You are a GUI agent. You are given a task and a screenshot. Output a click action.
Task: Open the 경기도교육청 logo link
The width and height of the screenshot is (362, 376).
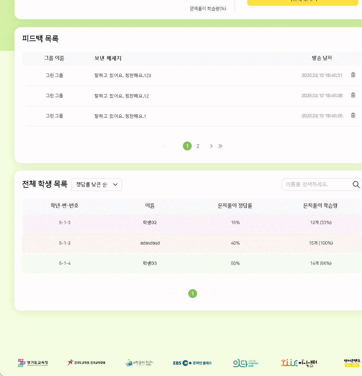point(33,363)
